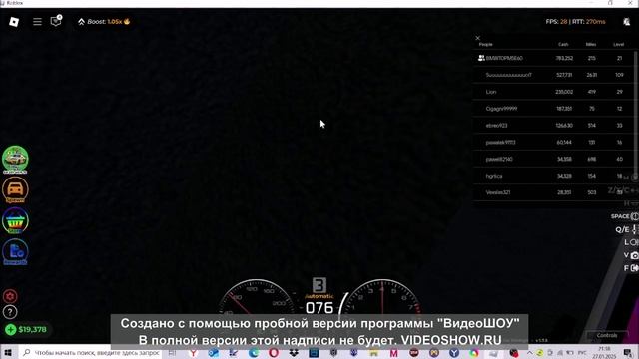
Task: Open the Windows Start menu
Action: (x=8, y=352)
